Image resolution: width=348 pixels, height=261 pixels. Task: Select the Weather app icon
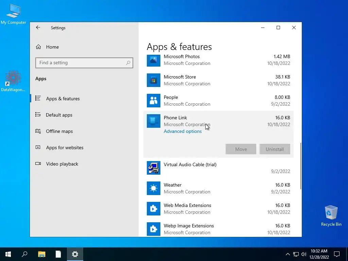tap(154, 188)
